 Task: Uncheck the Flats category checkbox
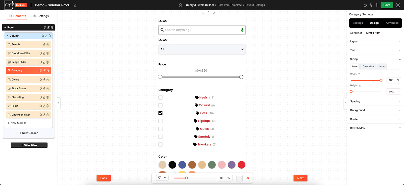pos(160,113)
